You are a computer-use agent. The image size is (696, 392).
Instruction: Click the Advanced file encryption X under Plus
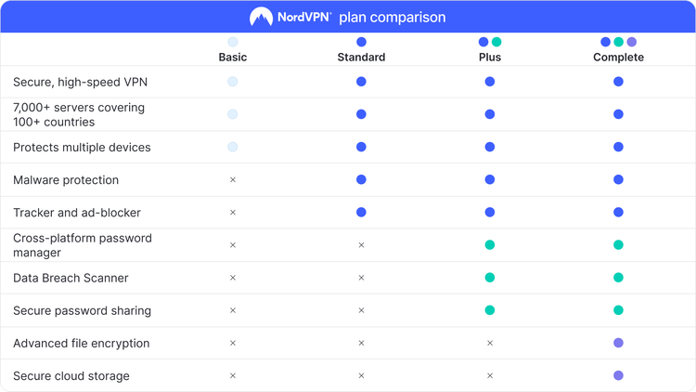coord(490,344)
